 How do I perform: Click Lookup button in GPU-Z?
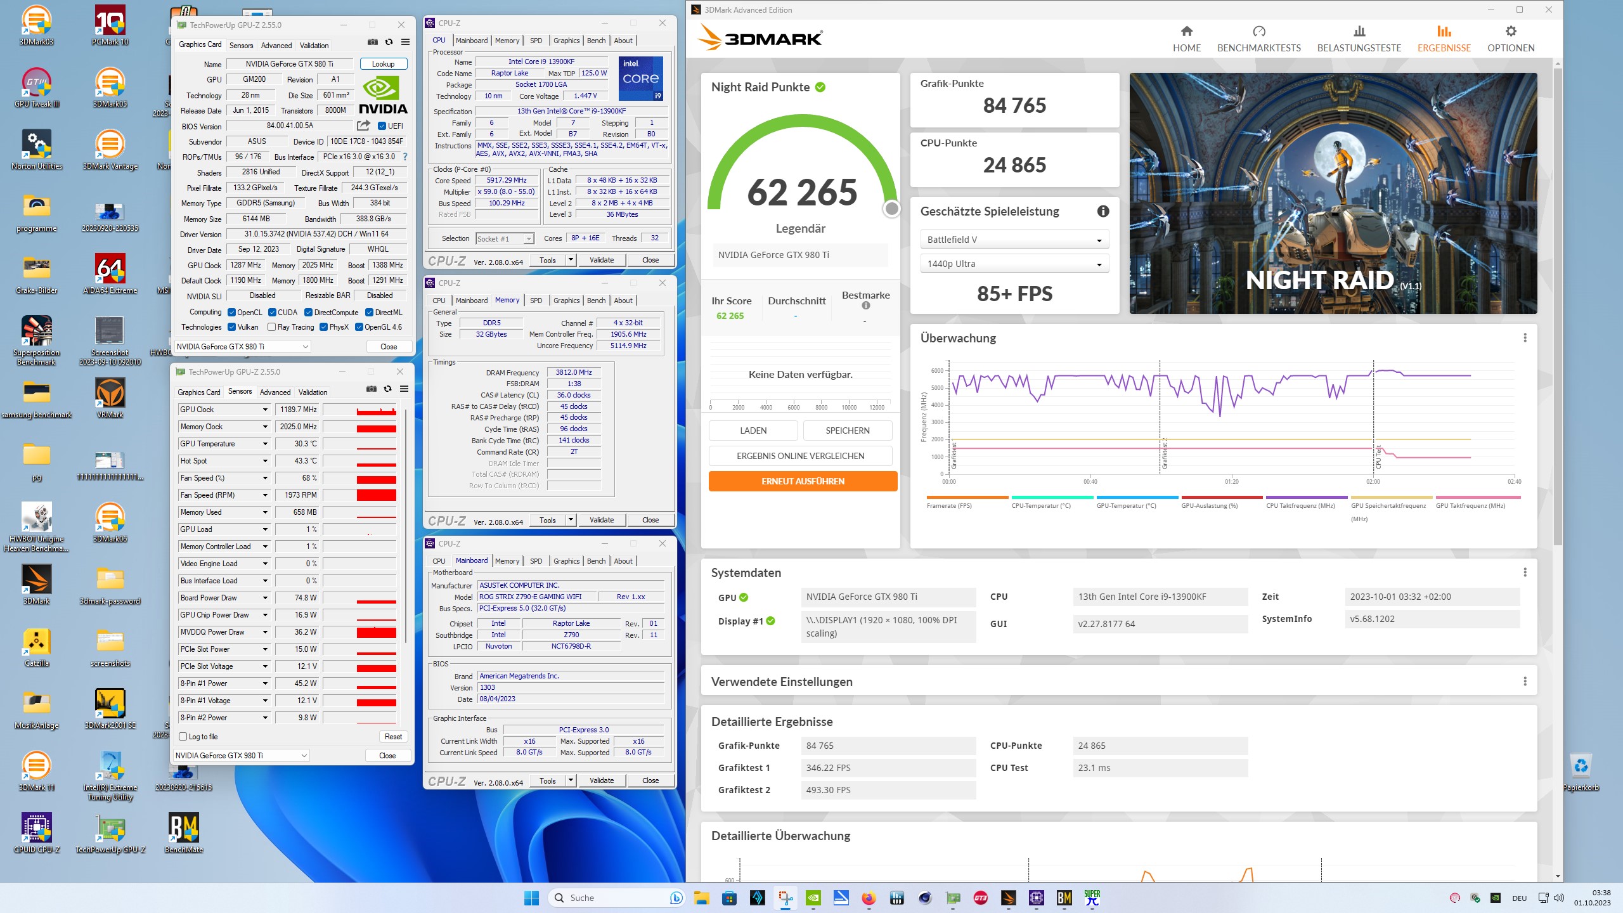(x=383, y=64)
